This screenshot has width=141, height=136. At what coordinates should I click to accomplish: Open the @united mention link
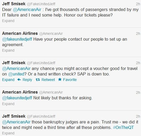tap(16, 74)
